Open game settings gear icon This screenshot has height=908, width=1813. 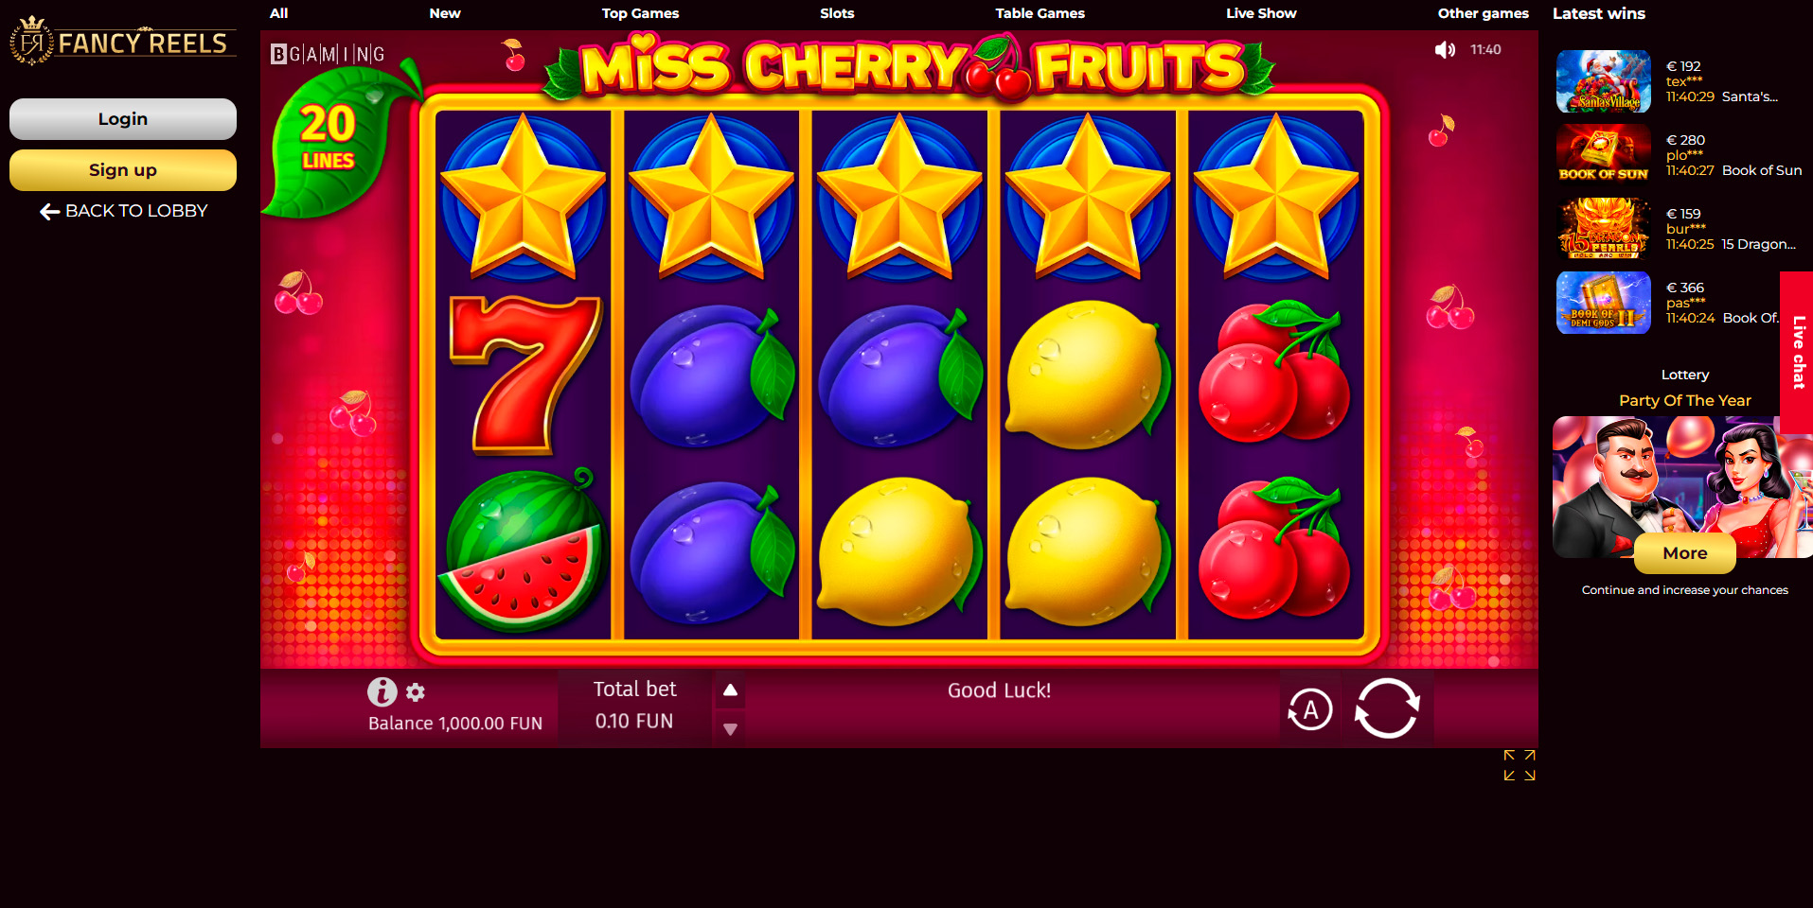click(416, 692)
